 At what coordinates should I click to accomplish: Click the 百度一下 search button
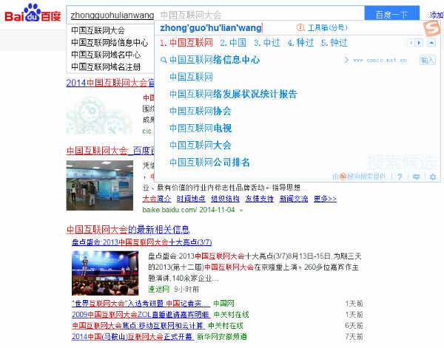point(391,14)
